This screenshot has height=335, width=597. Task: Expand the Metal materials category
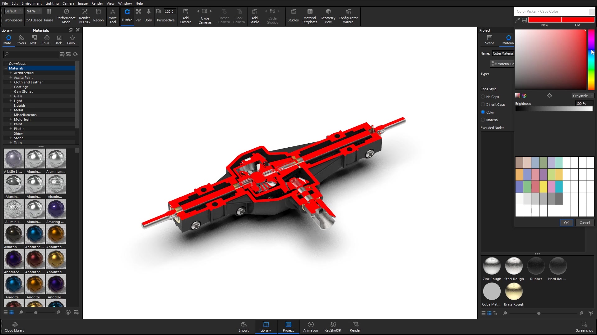11,110
